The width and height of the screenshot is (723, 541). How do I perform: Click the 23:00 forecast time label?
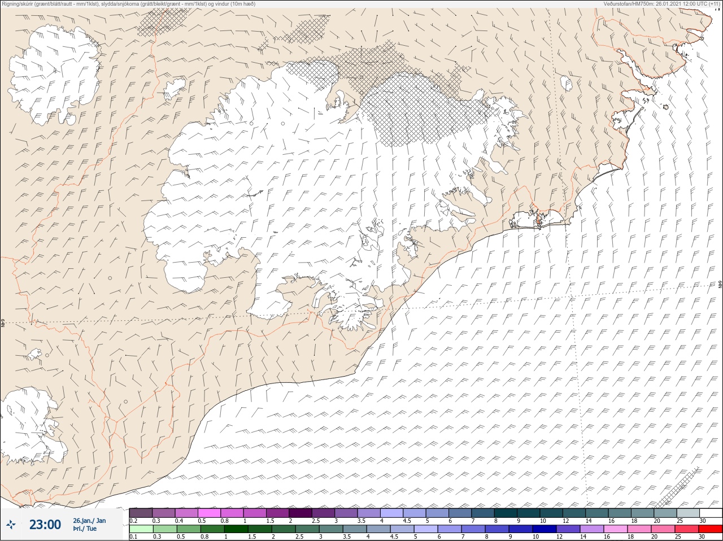coord(45,525)
